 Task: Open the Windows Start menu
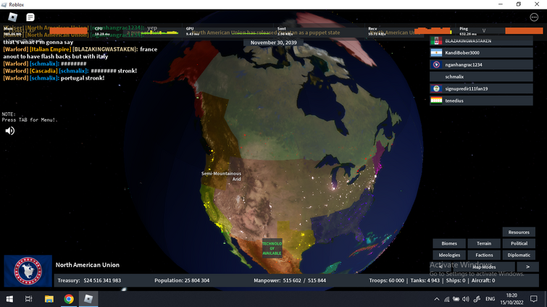[9, 299]
